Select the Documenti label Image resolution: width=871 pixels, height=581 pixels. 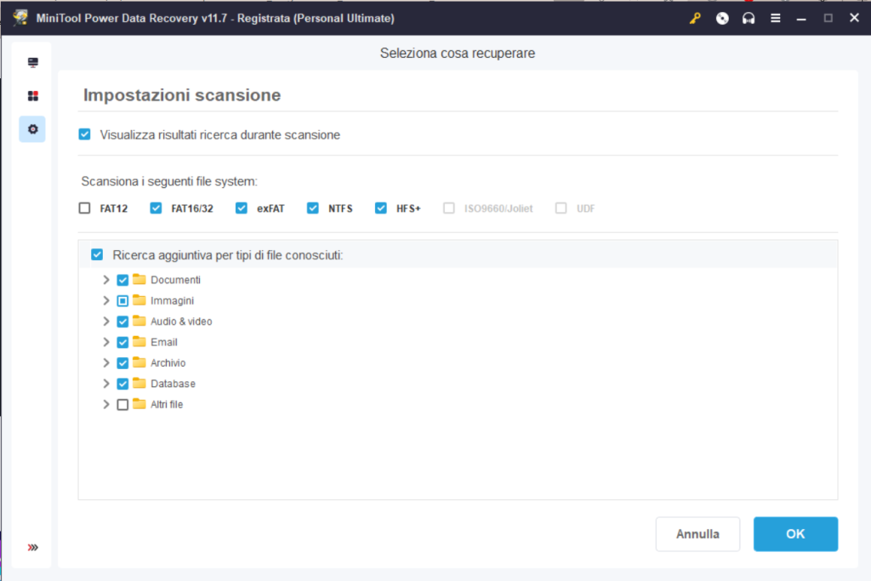tap(175, 280)
